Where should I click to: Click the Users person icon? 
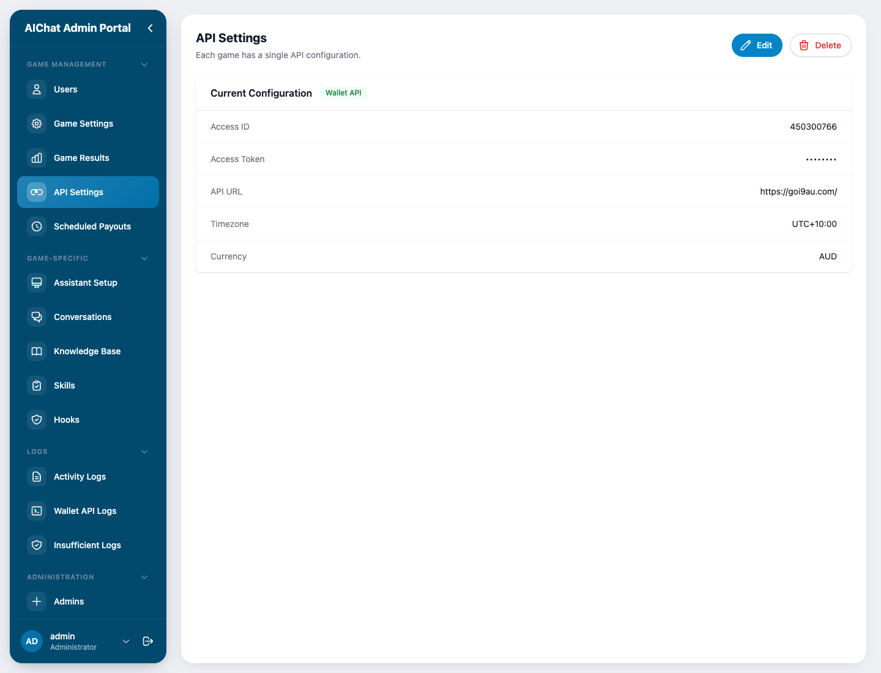pyautogui.click(x=37, y=89)
